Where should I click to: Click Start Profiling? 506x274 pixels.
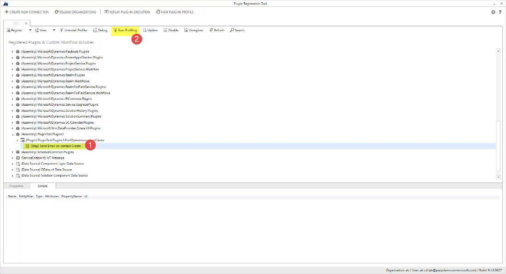[x=125, y=30]
